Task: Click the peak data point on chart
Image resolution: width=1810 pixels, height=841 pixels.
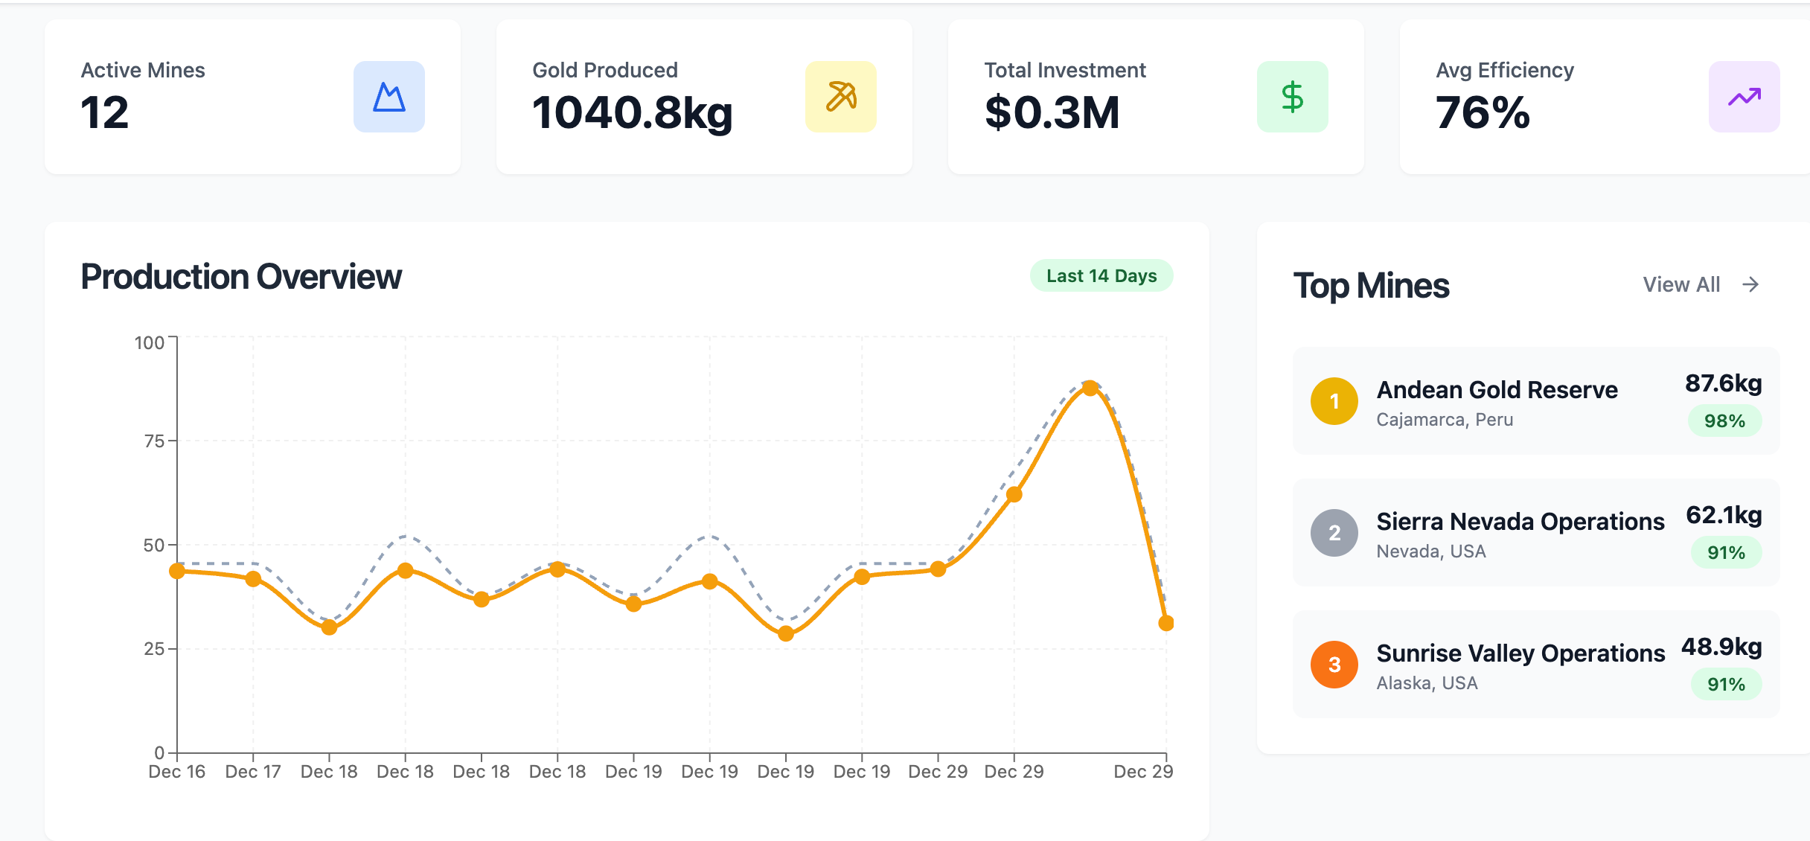Action: click(x=1090, y=388)
